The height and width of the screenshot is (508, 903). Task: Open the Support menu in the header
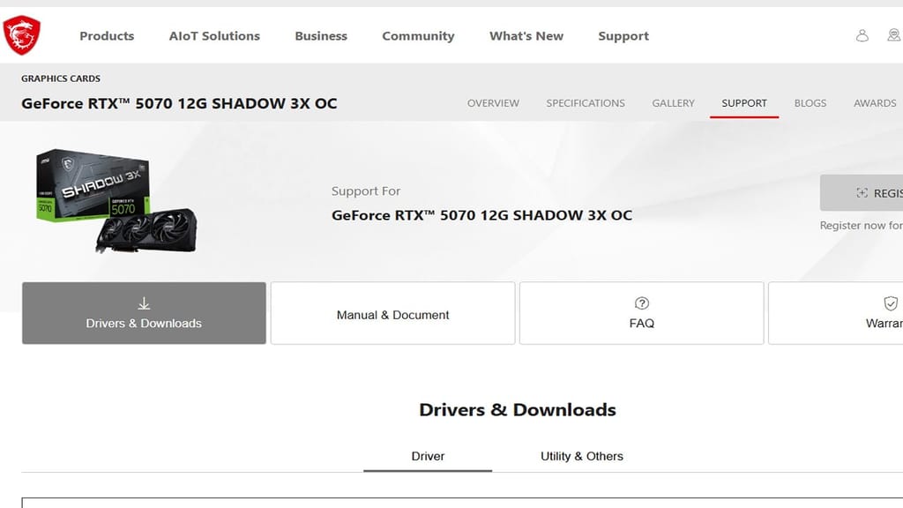[x=623, y=35]
